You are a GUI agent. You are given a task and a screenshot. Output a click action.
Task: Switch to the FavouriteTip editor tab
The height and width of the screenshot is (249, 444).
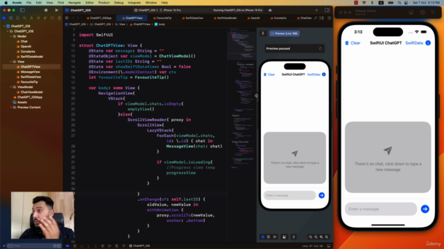click(x=162, y=18)
